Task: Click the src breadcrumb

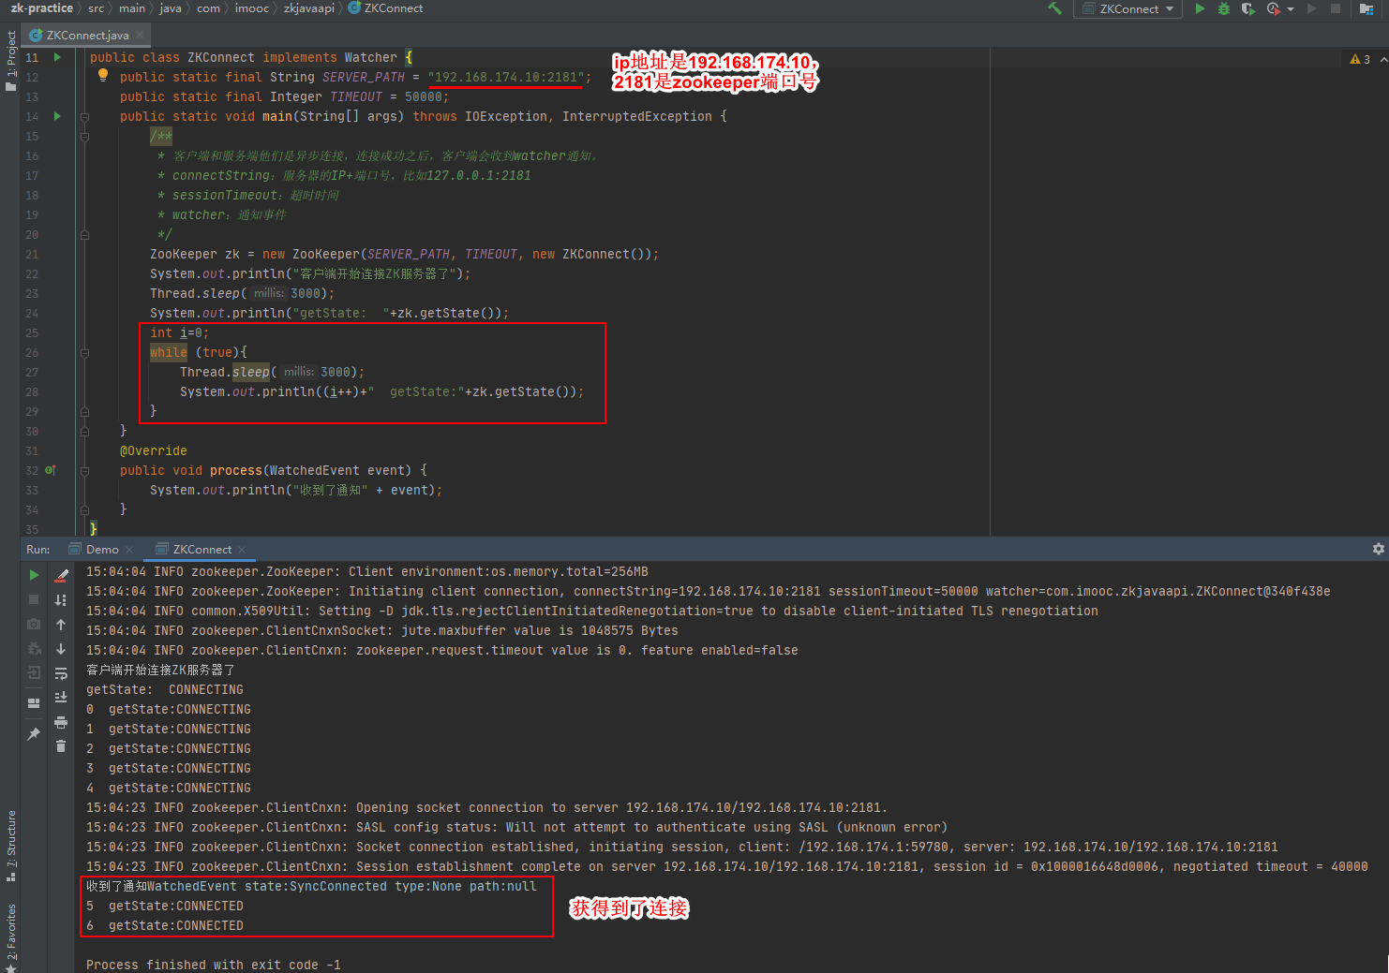Action: (97, 8)
